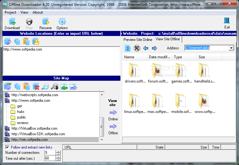Viewport: 239px width, 165px height.
Task: Select the hubs folder in Site Map
Action: 20,112
